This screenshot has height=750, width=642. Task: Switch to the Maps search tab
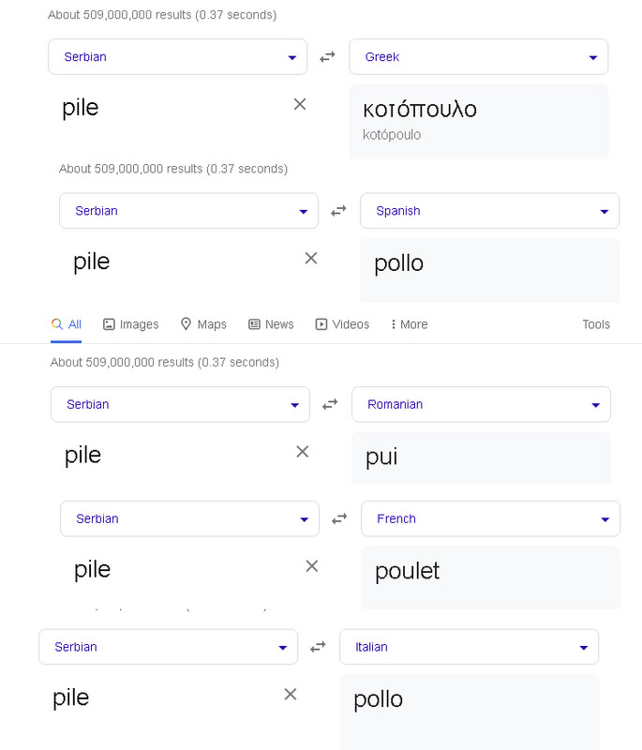pos(203,324)
